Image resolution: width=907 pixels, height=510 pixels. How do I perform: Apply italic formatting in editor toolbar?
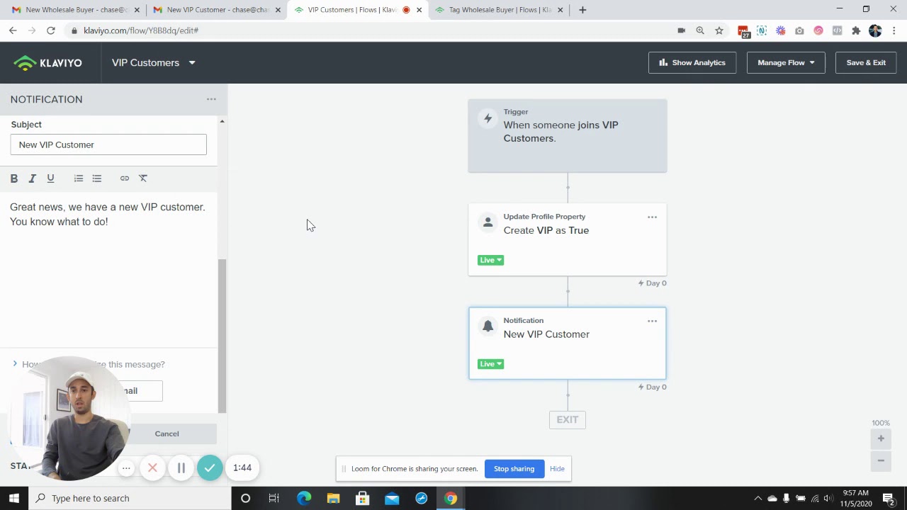tap(32, 178)
